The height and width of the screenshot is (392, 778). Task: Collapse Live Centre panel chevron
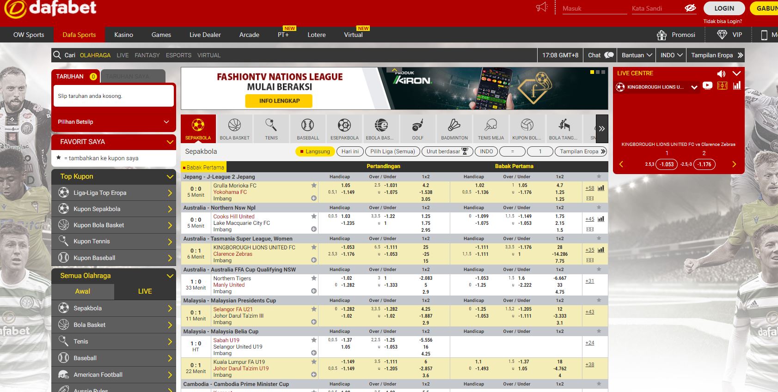(x=736, y=73)
